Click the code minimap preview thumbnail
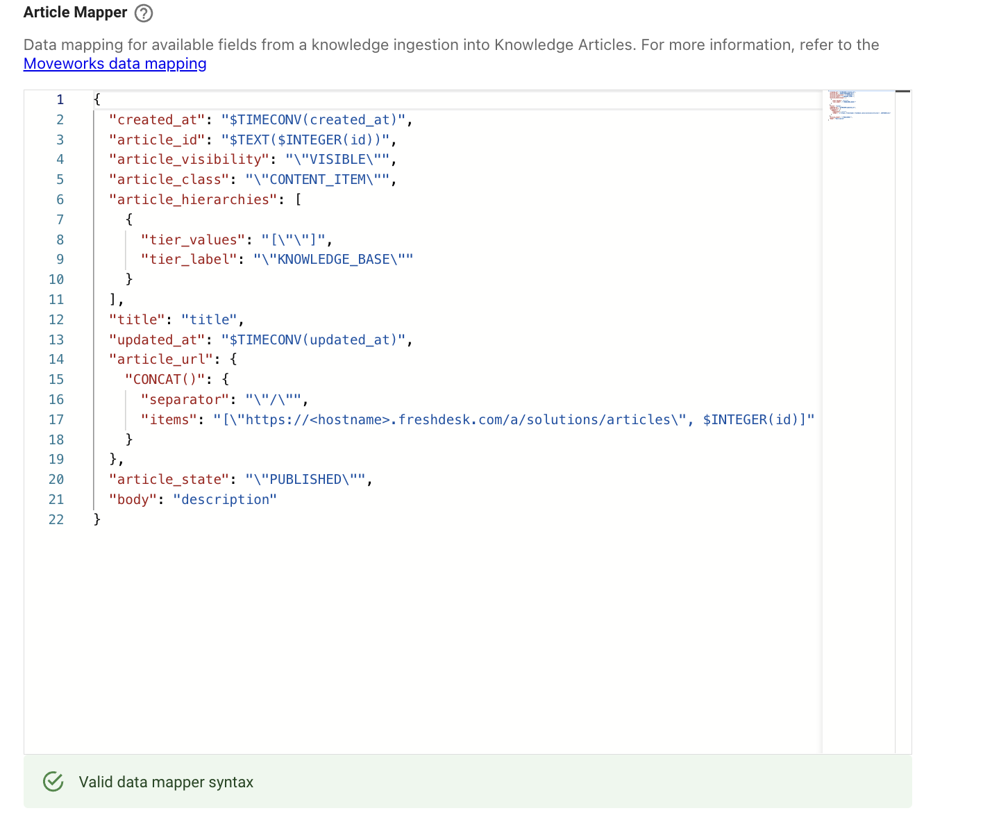Image resolution: width=1008 pixels, height=822 pixels. [x=859, y=106]
